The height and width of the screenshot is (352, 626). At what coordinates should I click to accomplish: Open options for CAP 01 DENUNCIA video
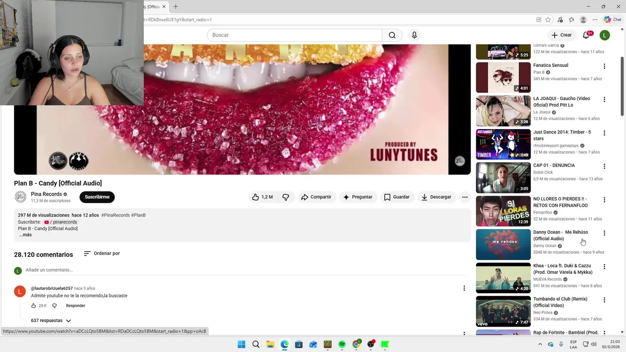click(604, 166)
